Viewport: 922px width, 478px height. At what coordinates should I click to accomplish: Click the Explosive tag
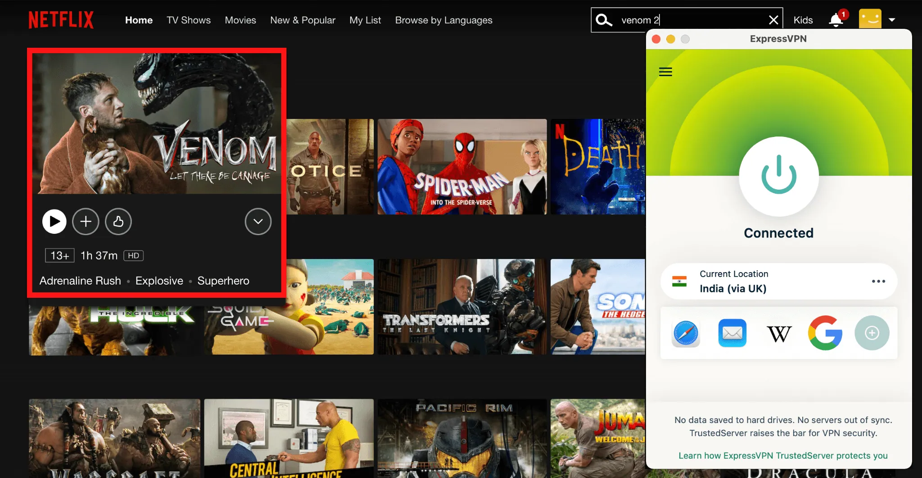click(x=159, y=281)
